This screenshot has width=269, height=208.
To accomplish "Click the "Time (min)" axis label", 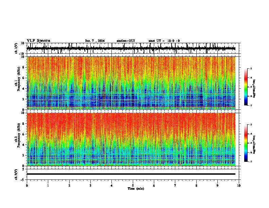I will [x=136, y=189].
